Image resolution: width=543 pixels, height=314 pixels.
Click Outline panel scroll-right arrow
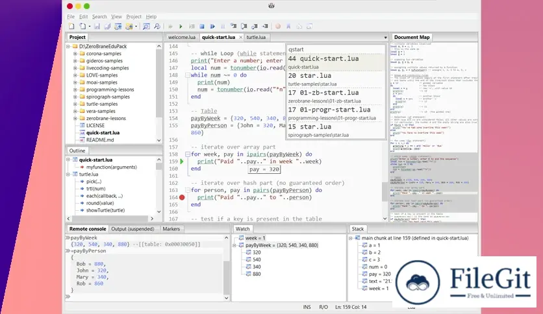pos(152,219)
